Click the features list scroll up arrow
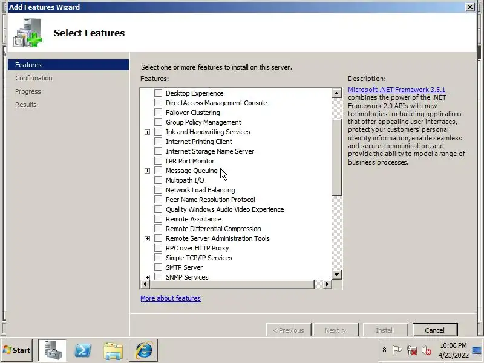The image size is (484, 363). click(337, 93)
